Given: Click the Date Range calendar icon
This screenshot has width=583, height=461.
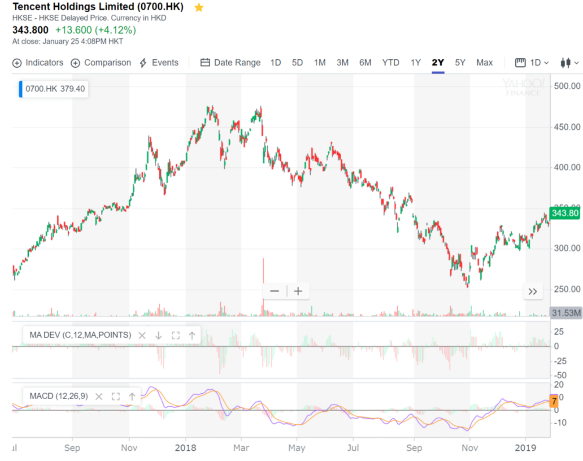Looking at the screenshot, I should tap(205, 63).
